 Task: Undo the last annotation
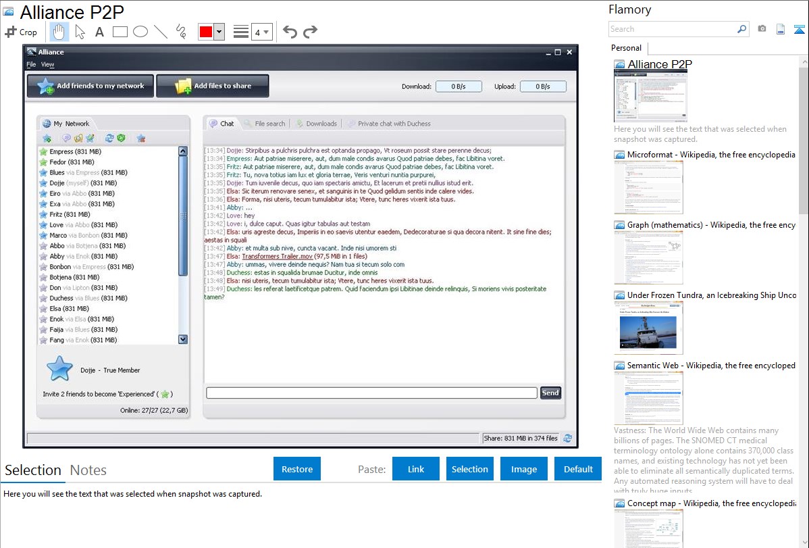pos(290,32)
